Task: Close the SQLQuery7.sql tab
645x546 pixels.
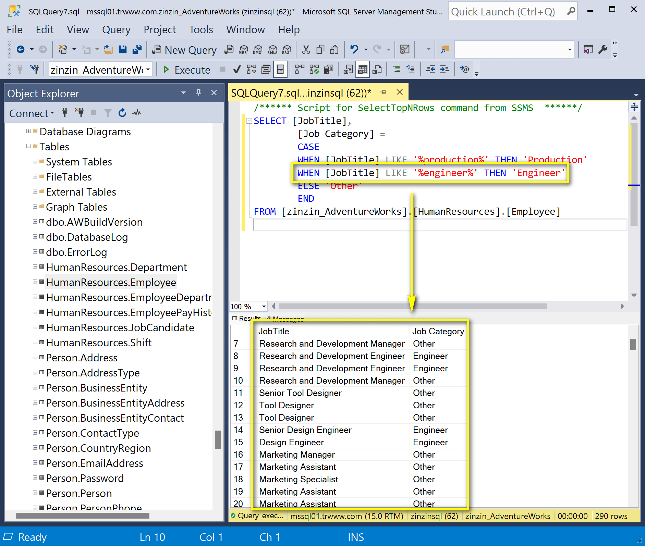Action: pos(400,92)
